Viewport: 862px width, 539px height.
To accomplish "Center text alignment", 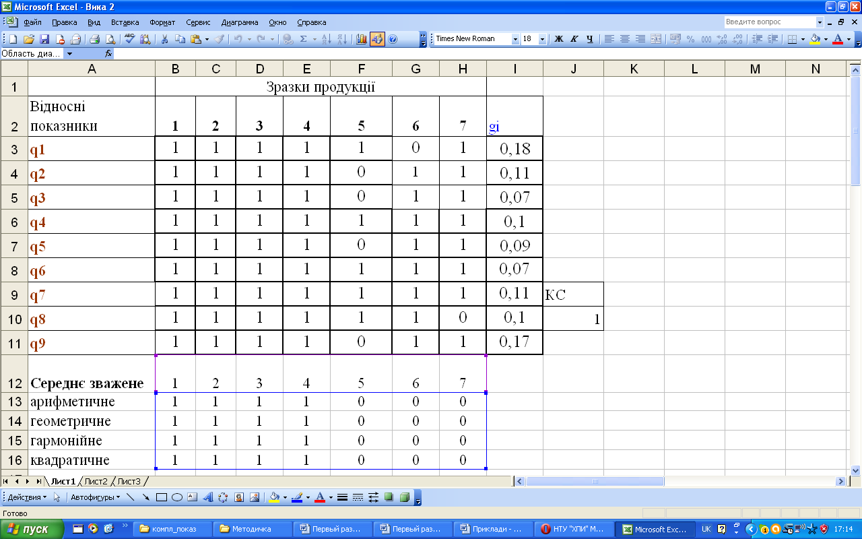I will (624, 39).
